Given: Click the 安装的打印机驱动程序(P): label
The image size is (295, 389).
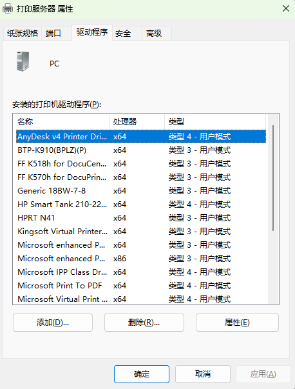Looking at the screenshot, I should (57, 105).
